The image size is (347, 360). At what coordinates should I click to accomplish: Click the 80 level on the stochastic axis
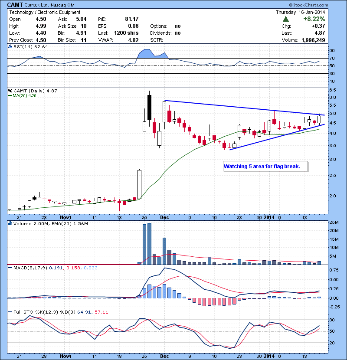coord(332,320)
